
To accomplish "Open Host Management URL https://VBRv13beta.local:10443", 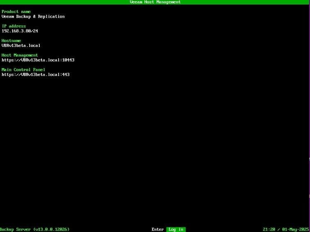I will (38, 60).
